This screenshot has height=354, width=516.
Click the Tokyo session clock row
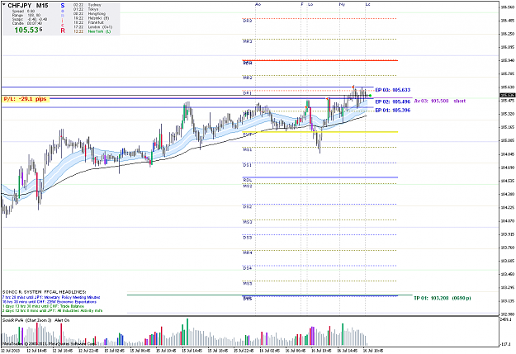click(86, 9)
